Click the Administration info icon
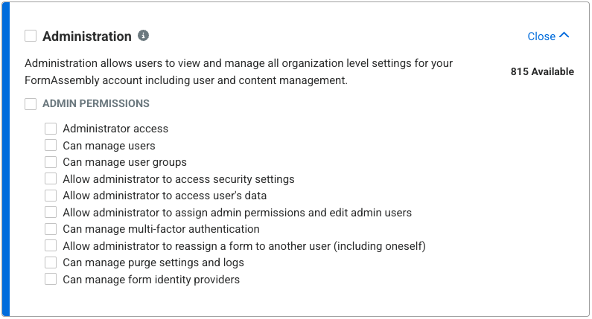Image resolution: width=592 pixels, height=319 pixels. click(x=143, y=36)
